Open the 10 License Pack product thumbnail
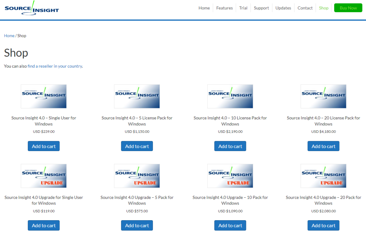 tap(230, 96)
